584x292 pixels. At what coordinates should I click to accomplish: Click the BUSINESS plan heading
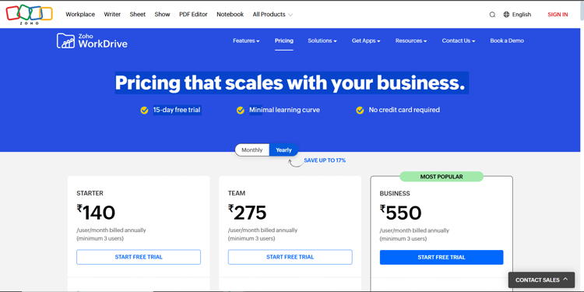(x=395, y=194)
